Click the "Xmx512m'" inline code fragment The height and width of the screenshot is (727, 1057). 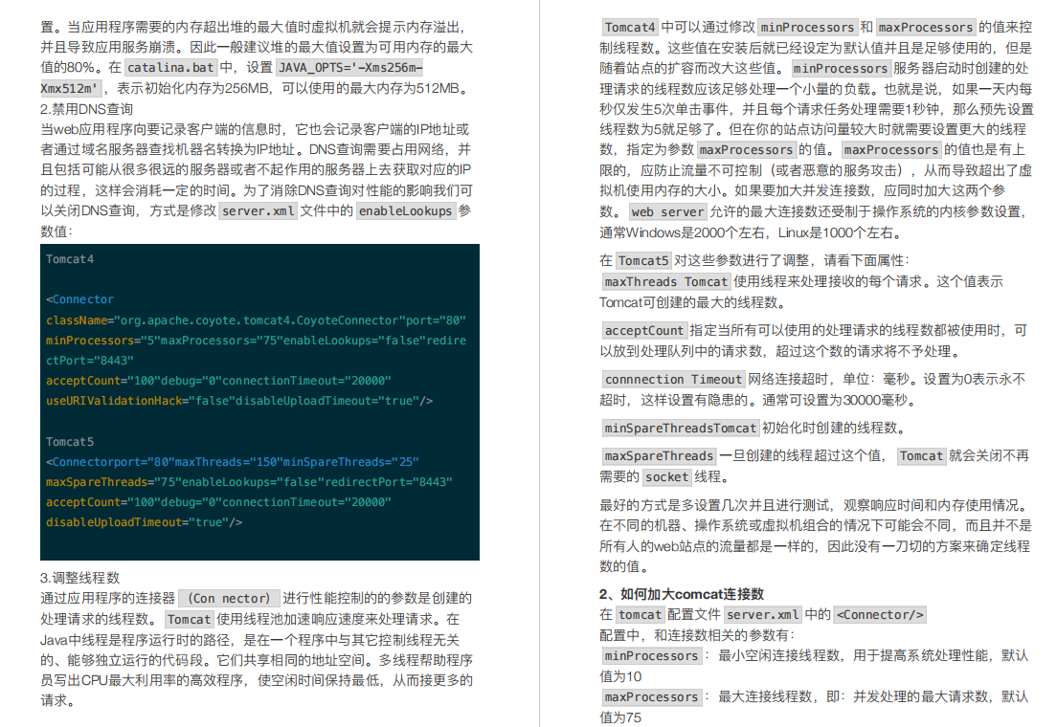(70, 88)
